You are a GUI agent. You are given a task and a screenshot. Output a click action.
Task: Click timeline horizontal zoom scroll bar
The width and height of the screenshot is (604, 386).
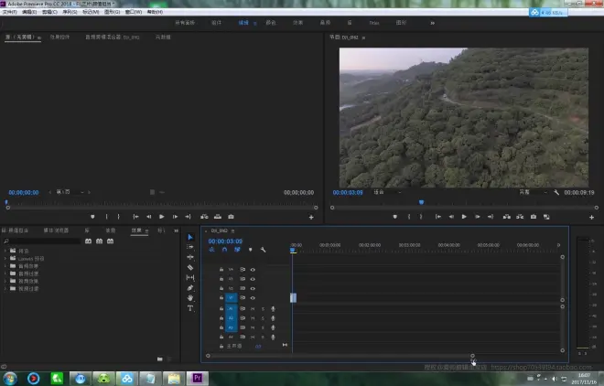pos(340,356)
